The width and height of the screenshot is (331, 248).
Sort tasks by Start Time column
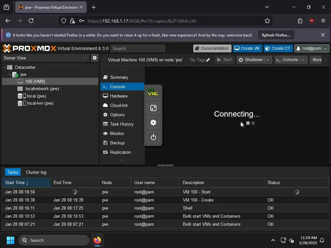click(x=26, y=183)
